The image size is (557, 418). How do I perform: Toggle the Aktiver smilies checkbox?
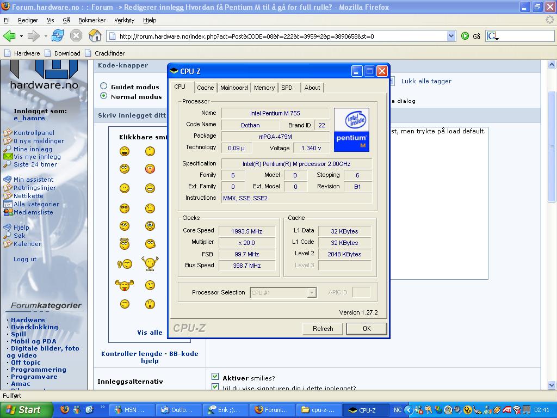point(215,377)
